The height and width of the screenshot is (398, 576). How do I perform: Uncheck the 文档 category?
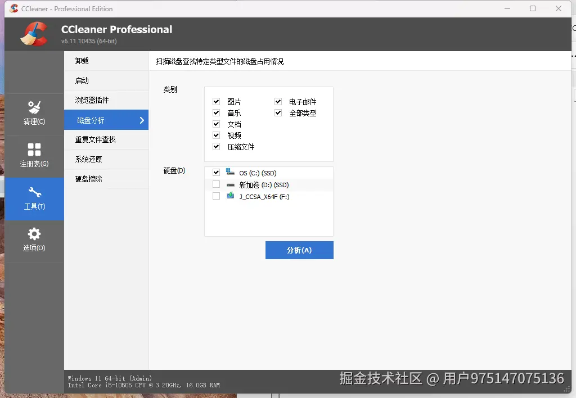(x=217, y=124)
